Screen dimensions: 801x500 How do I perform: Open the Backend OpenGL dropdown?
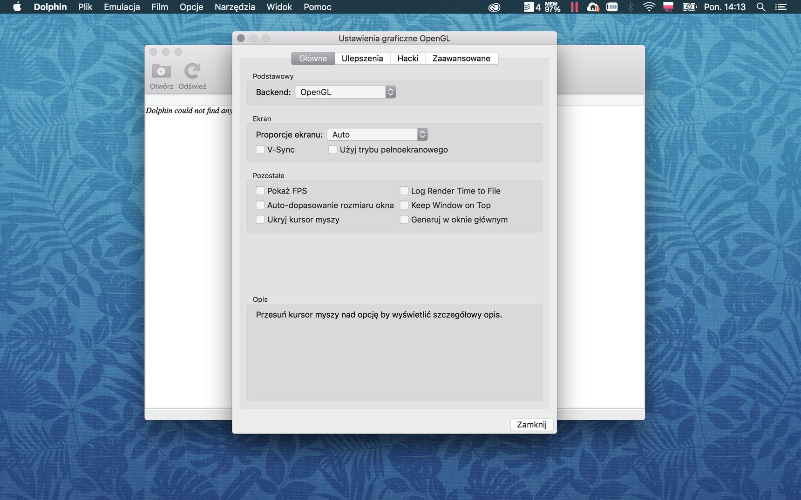click(x=345, y=92)
